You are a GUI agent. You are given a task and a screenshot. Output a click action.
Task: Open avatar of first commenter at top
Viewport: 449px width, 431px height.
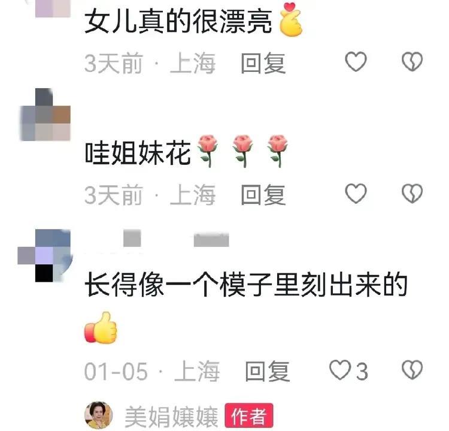coord(53,8)
